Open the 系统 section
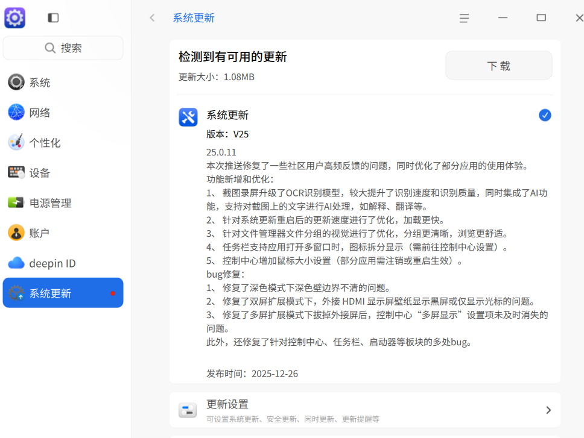Screen dimensions: 584x438 coord(63,82)
